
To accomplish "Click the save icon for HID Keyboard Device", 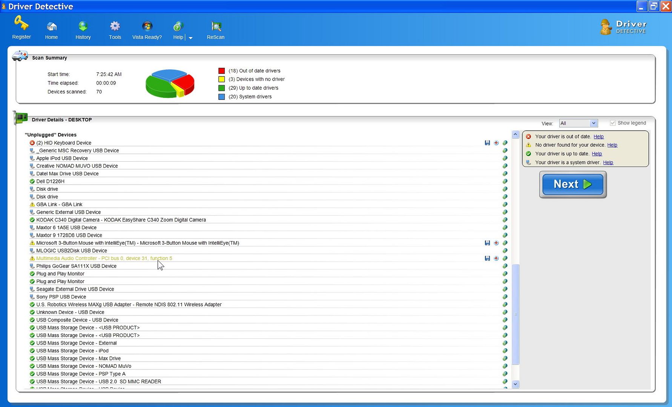I will pyautogui.click(x=487, y=143).
